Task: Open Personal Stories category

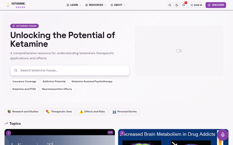Action: 125,112
